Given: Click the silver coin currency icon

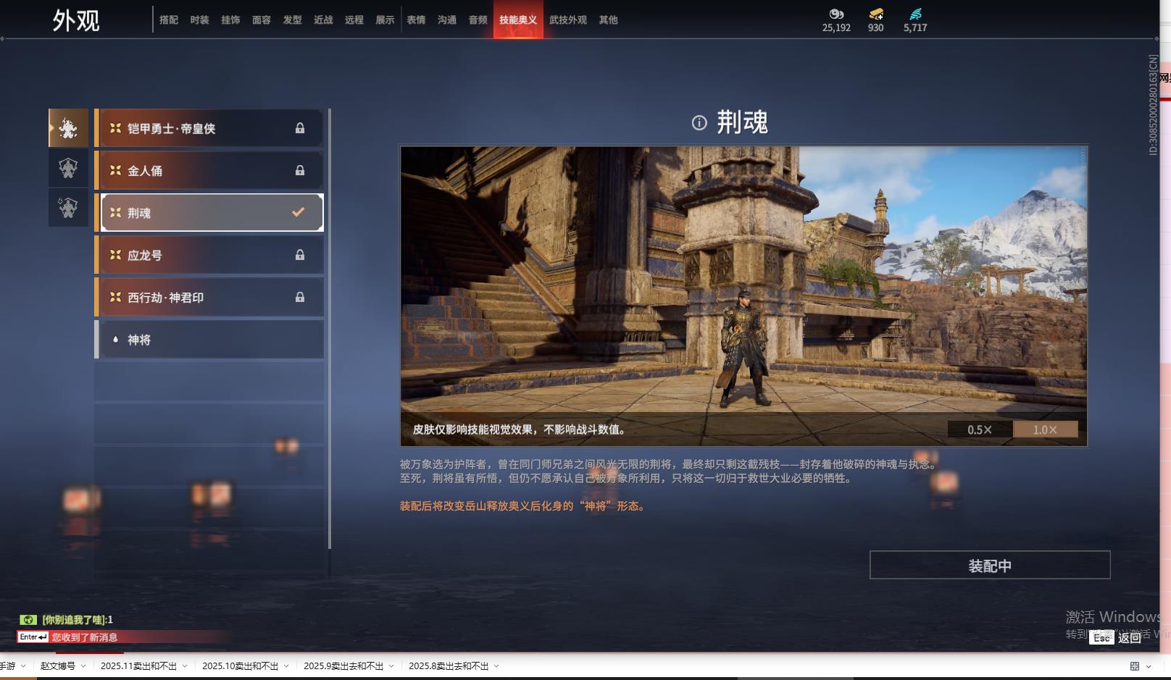Looking at the screenshot, I should pyautogui.click(x=836, y=14).
